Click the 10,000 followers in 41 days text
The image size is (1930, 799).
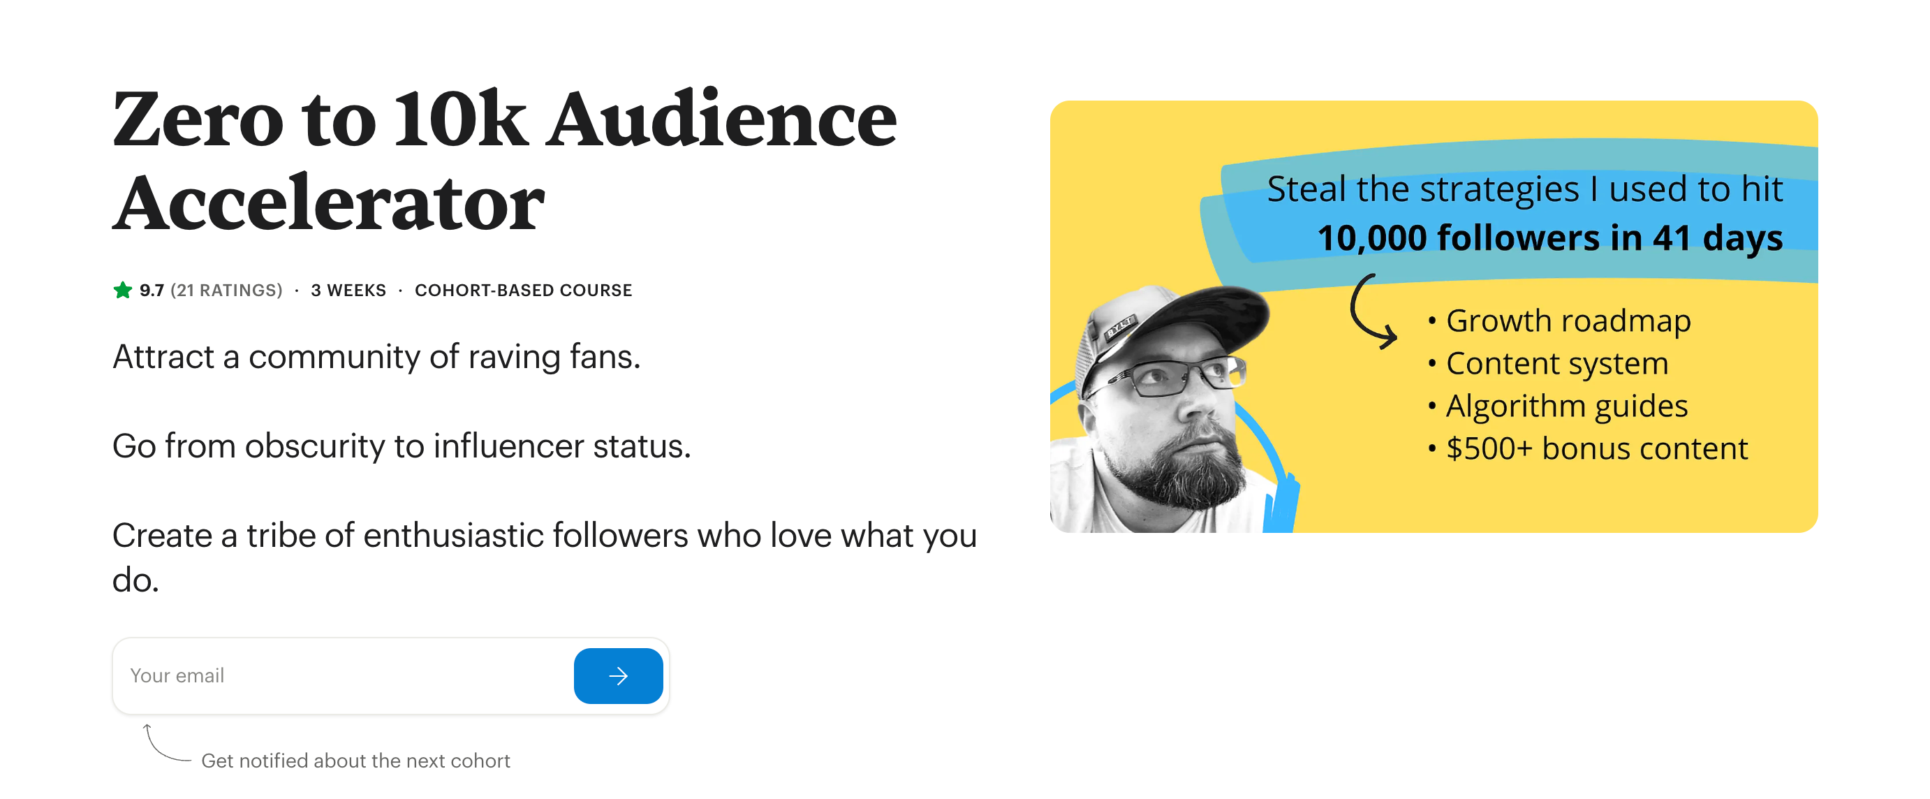[1549, 238]
